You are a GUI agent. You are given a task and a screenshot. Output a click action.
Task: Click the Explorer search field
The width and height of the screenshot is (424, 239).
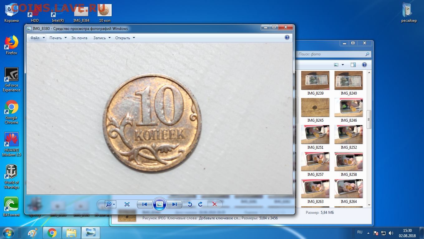[330, 54]
